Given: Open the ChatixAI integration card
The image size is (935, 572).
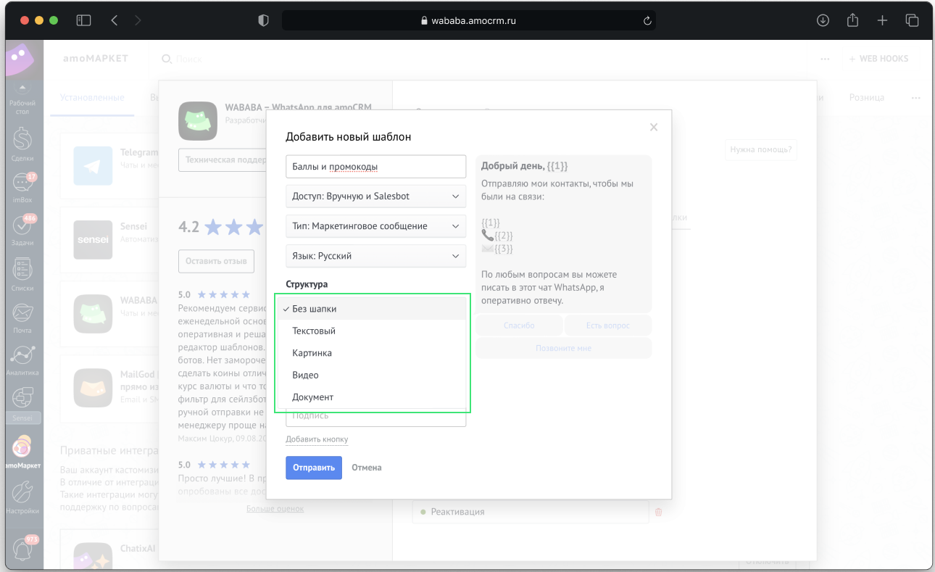Looking at the screenshot, I should tap(109, 549).
